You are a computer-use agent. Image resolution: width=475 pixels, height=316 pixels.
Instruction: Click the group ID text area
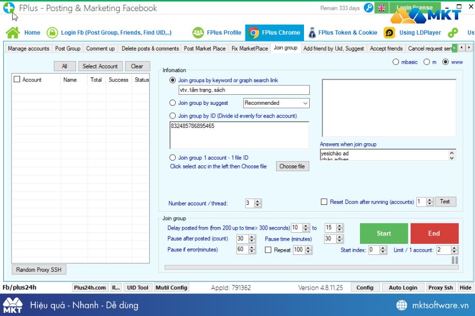pyautogui.click(x=239, y=135)
